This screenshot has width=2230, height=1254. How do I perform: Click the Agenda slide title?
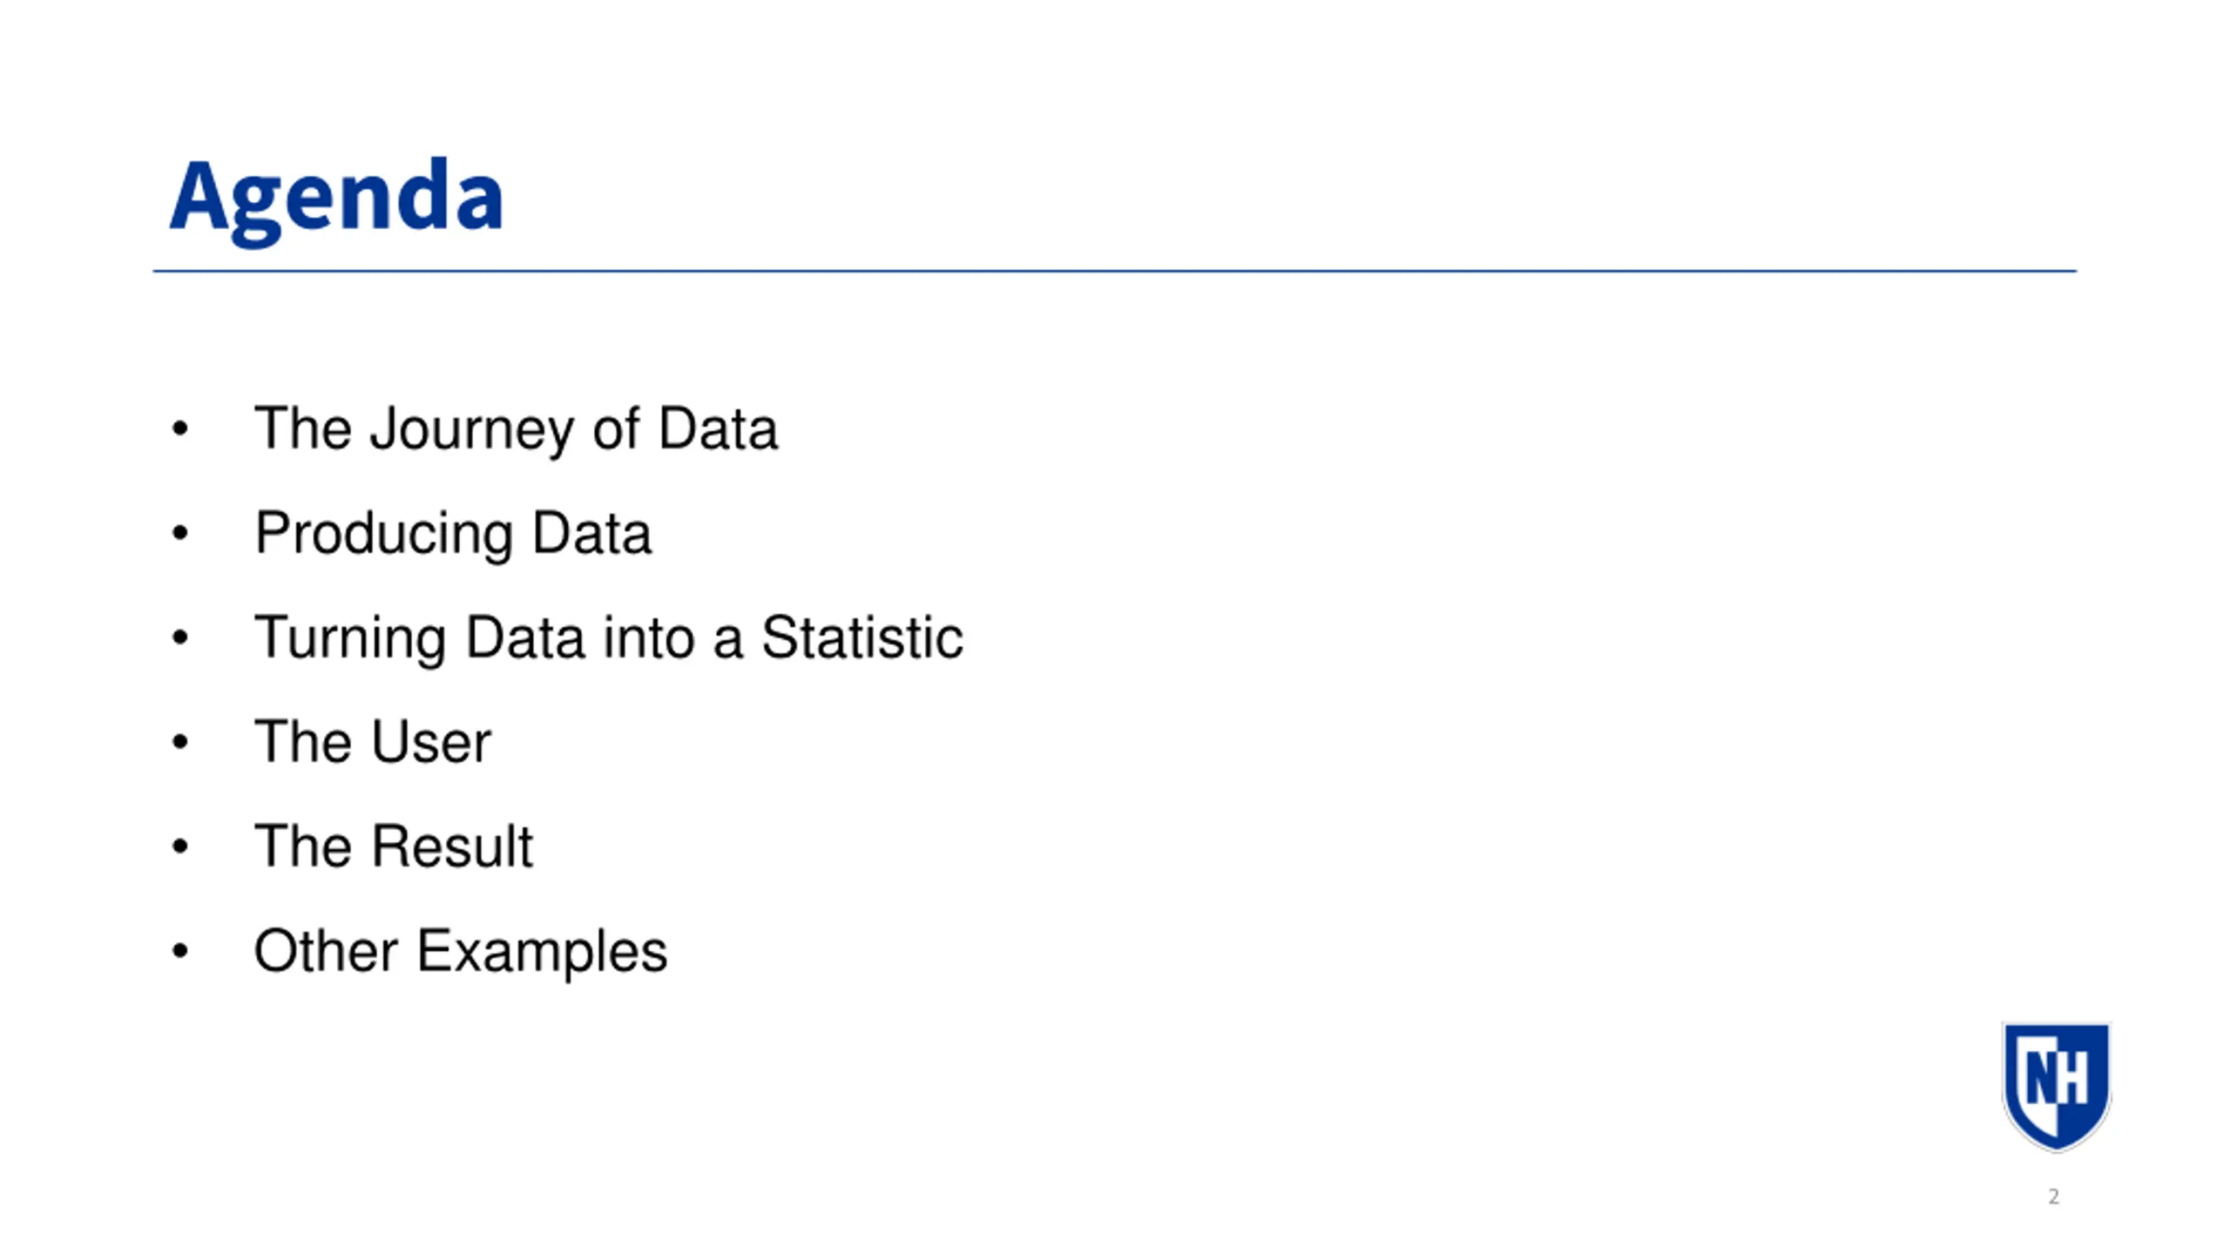(336, 200)
